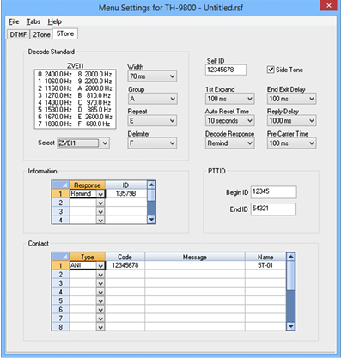
Task: Click Information table scroll down arrow
Action: pyautogui.click(x=151, y=220)
